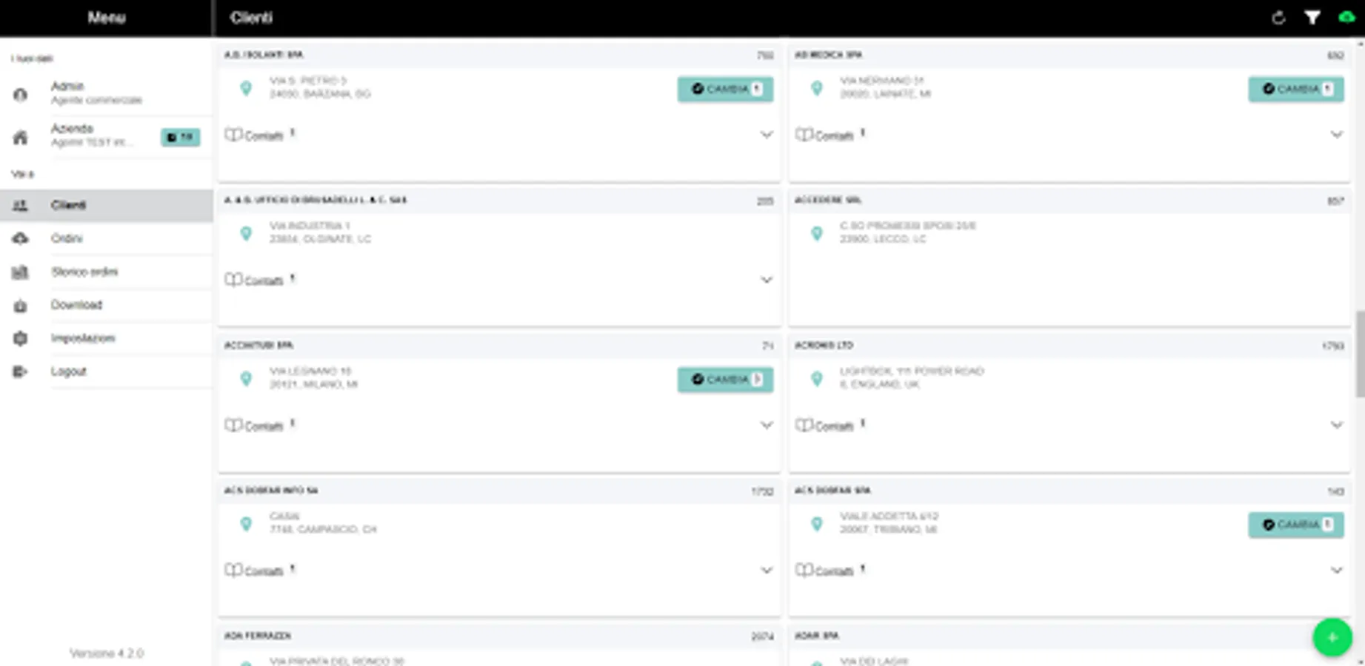Click the Azienda teal badge button

[x=180, y=137]
